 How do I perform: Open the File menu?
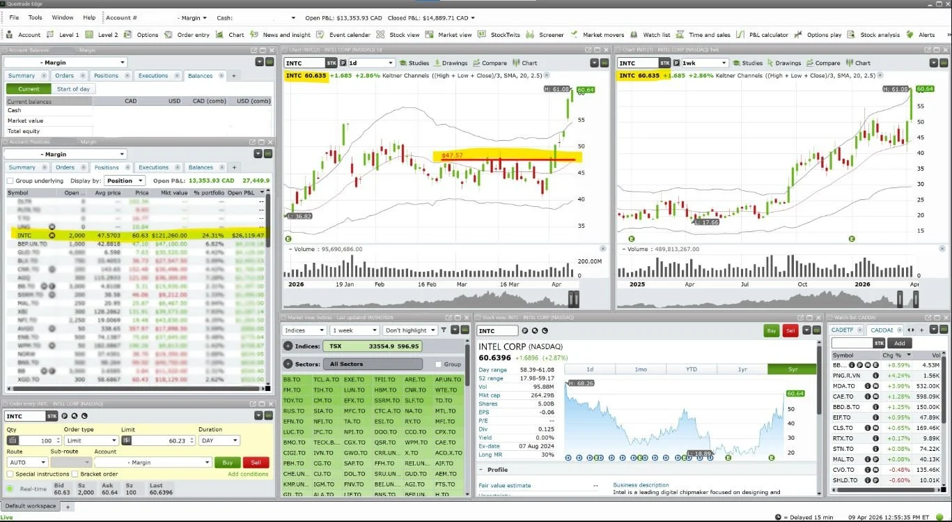tap(14, 17)
